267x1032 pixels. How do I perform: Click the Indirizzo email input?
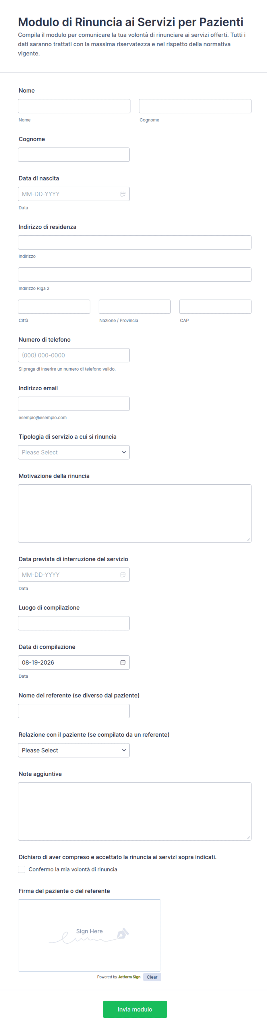pos(74,403)
